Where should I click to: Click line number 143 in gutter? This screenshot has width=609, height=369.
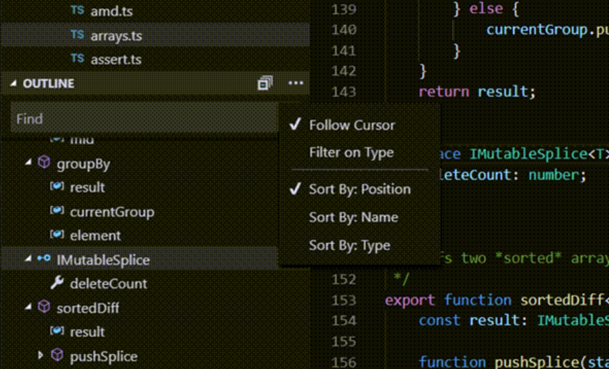point(344,92)
